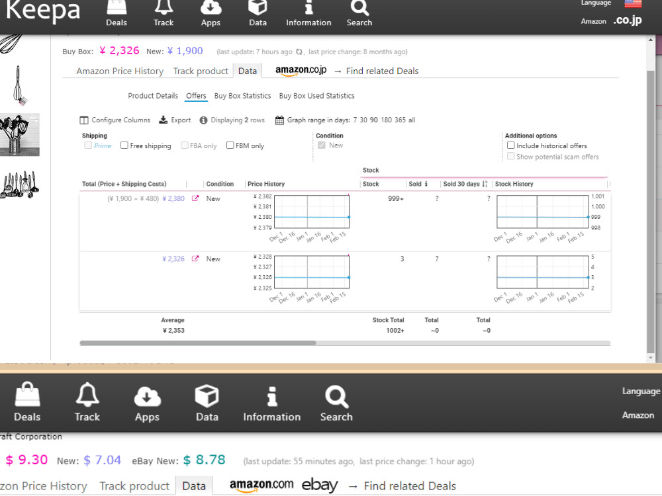Click the Keepa logo
This screenshot has width=662, height=496.
tap(43, 10)
